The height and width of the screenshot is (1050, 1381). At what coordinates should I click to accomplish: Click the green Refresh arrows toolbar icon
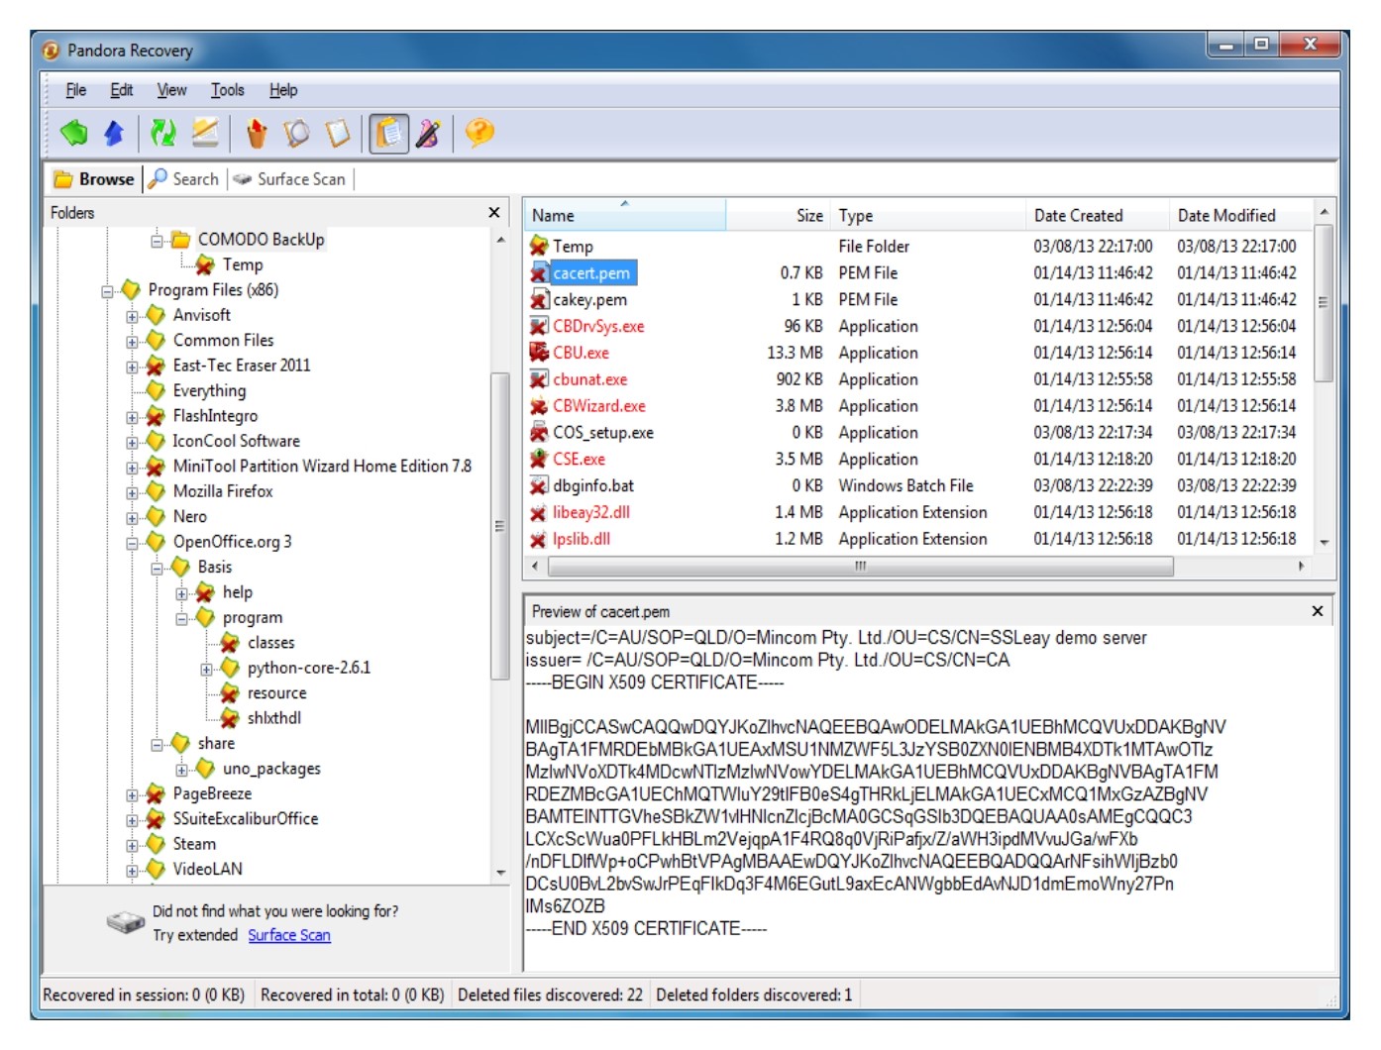[x=163, y=133]
